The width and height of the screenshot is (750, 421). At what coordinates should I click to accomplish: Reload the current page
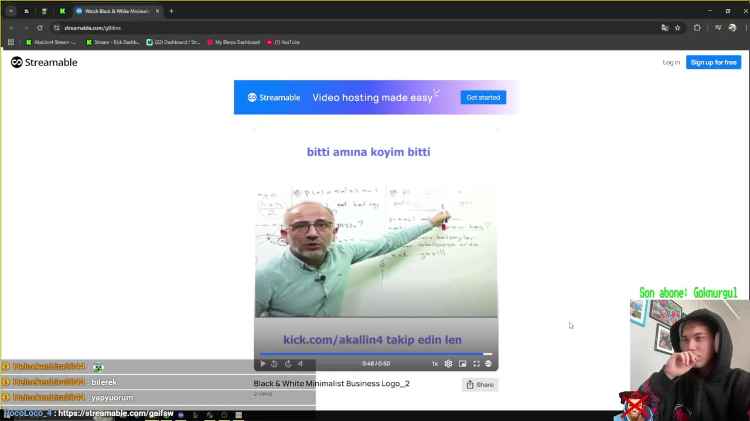click(40, 27)
